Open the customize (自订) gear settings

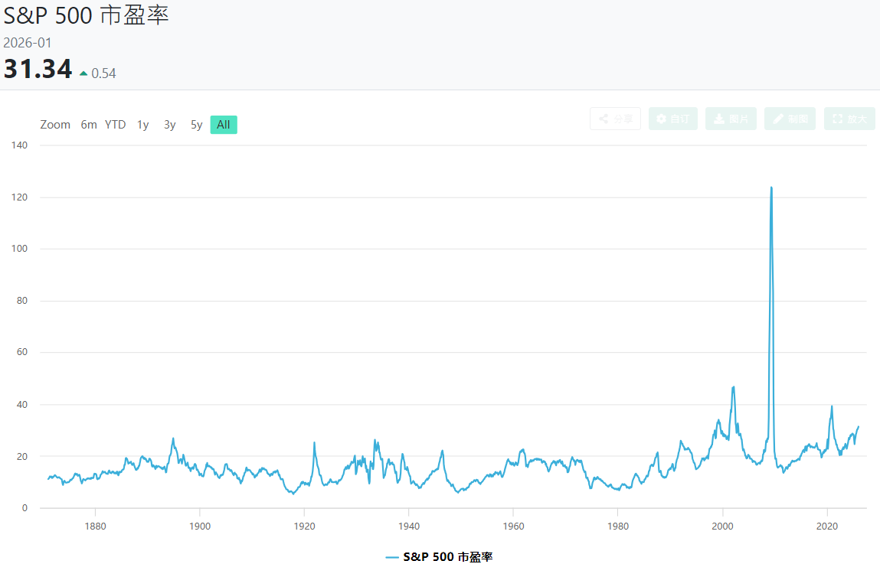click(x=672, y=119)
